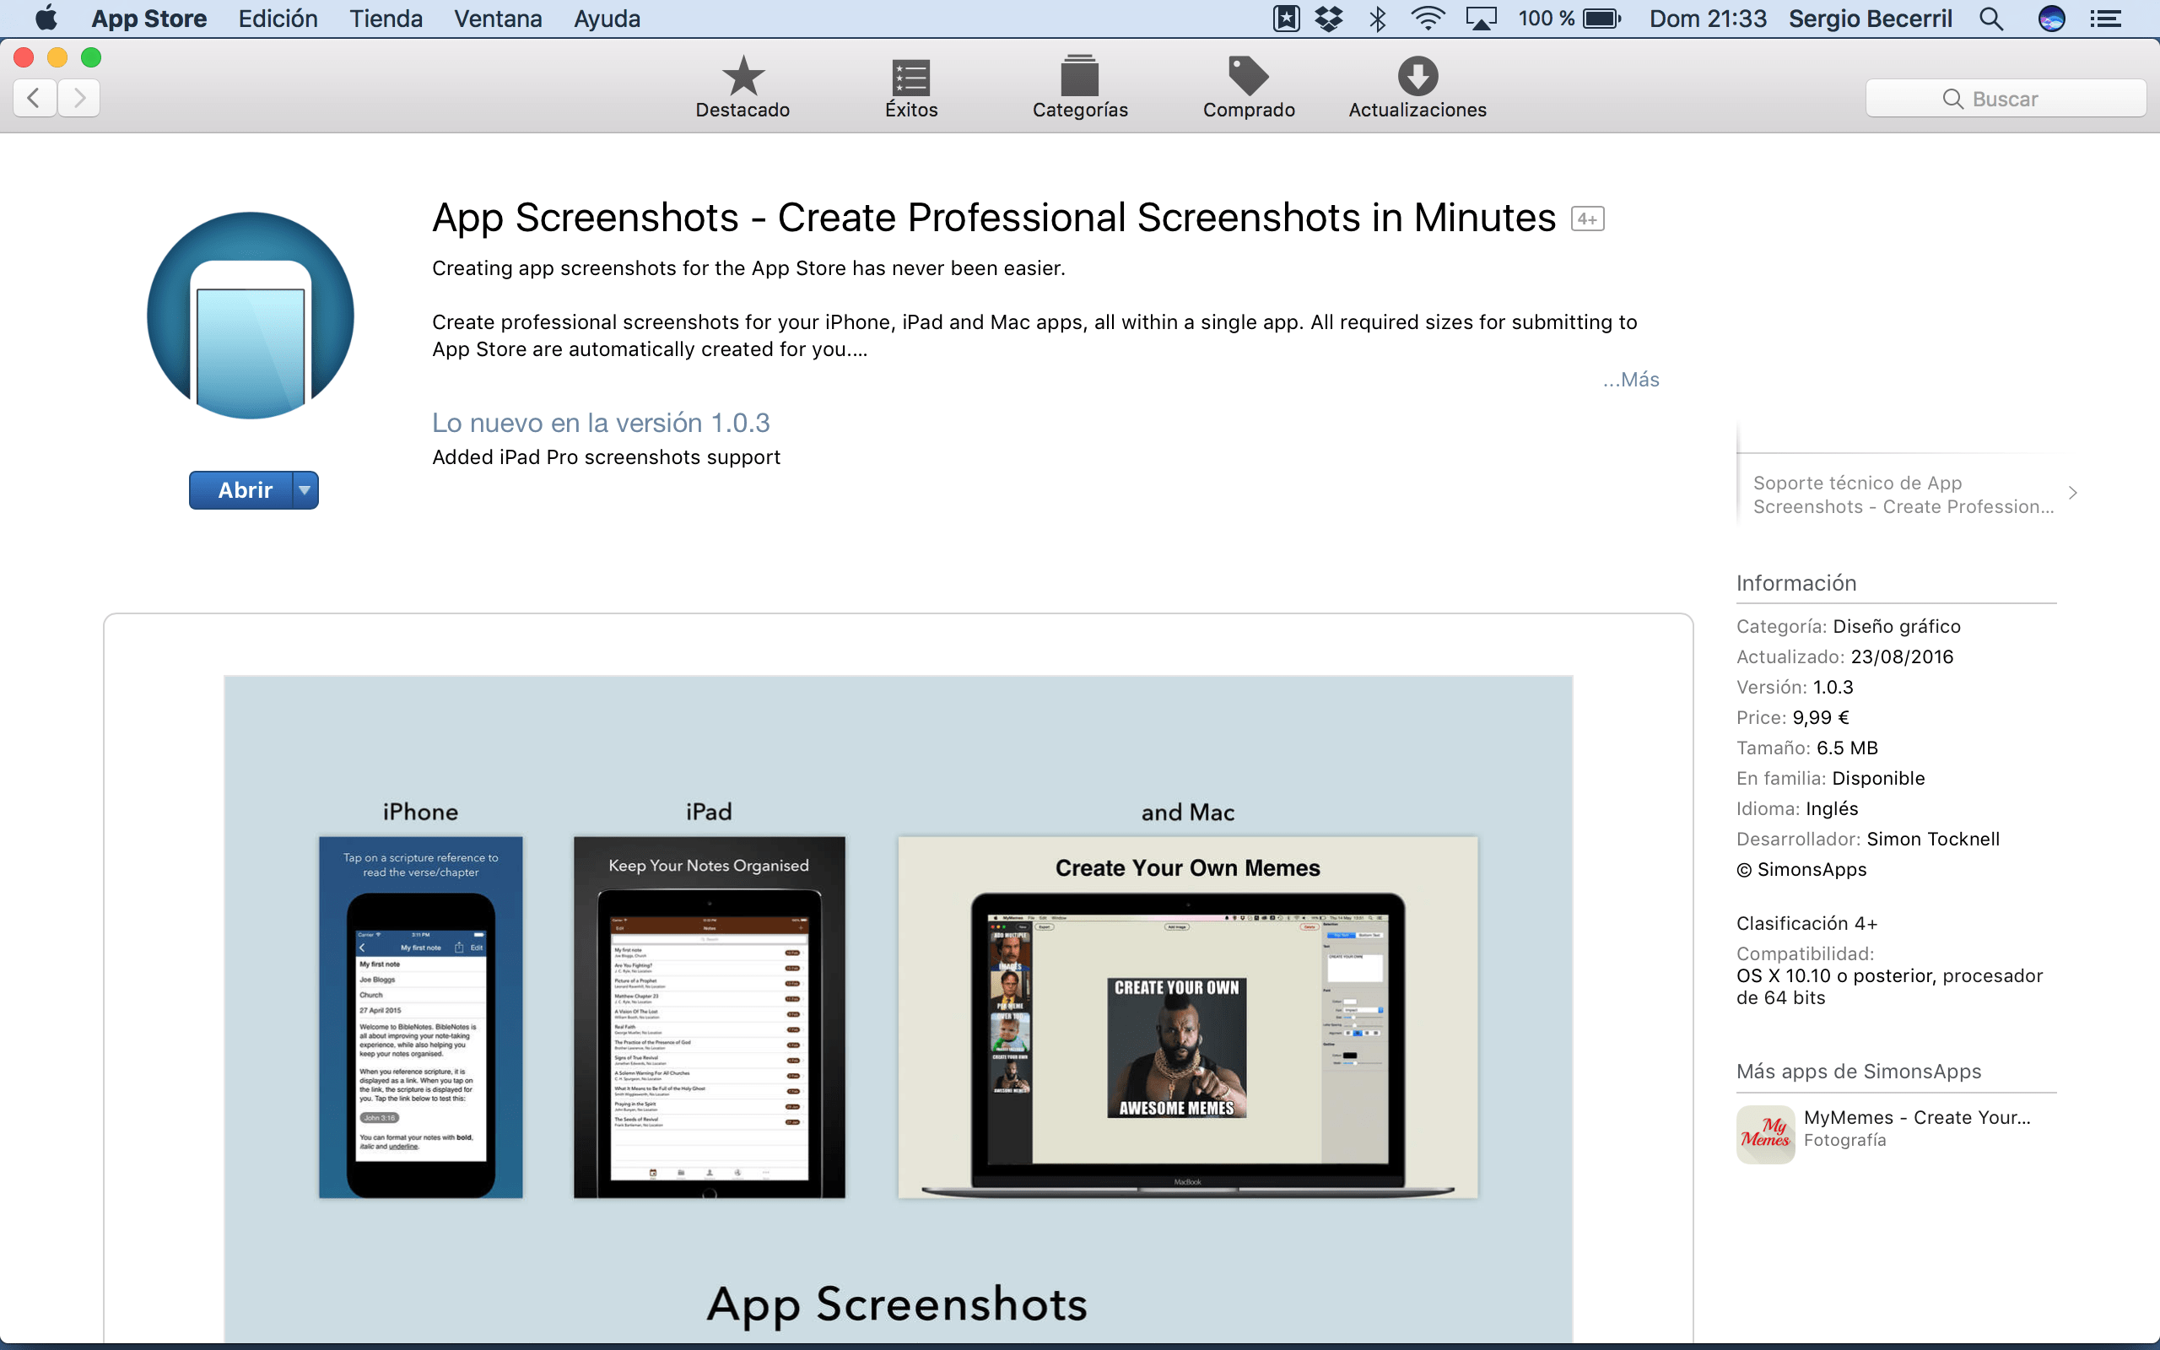This screenshot has width=2160, height=1350.
Task: Open the Notification Center icon
Action: coord(2107,19)
